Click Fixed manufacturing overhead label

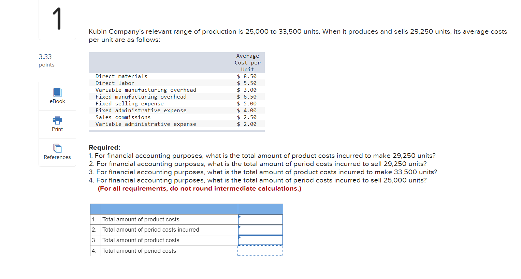[x=141, y=97]
